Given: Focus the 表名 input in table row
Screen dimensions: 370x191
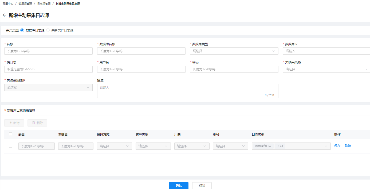Looking at the screenshot, I should point(37,146).
